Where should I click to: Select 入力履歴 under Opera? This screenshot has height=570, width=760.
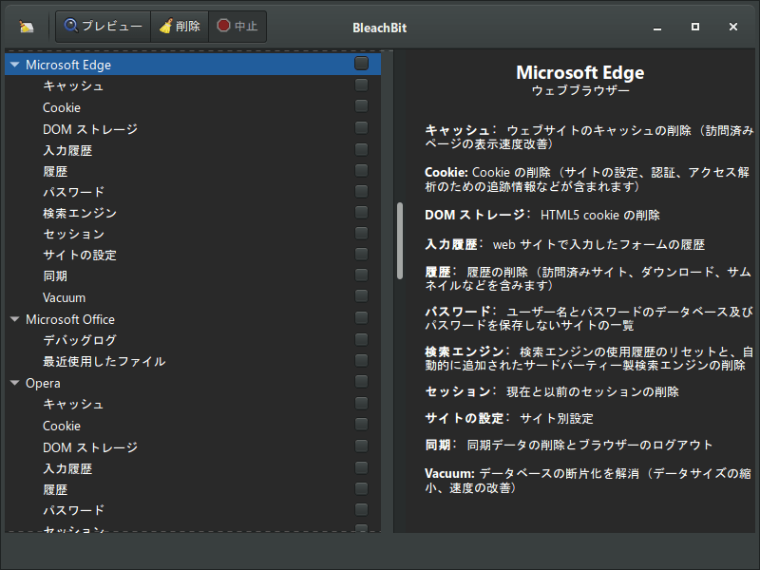193,468
